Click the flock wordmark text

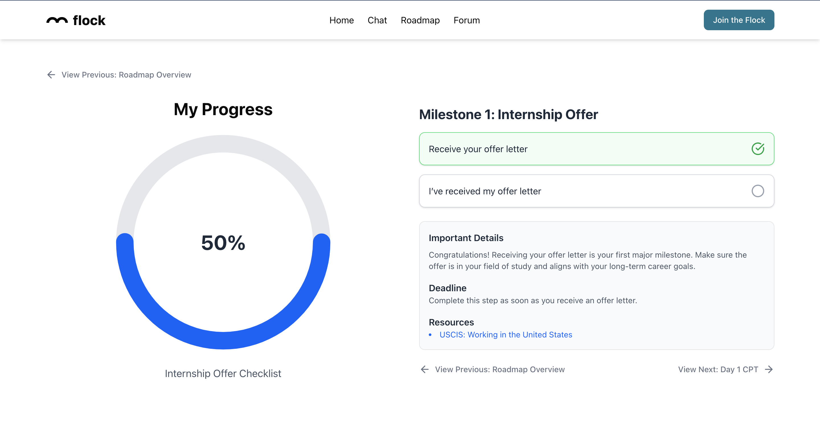(x=89, y=21)
